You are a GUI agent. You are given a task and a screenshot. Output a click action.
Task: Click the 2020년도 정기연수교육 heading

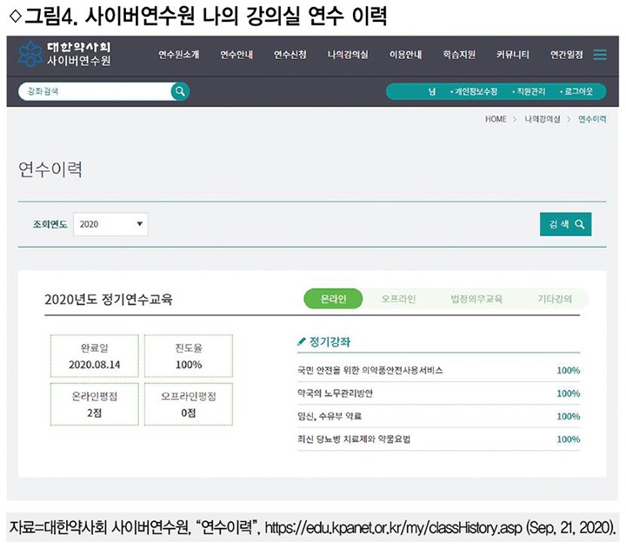coord(108,299)
